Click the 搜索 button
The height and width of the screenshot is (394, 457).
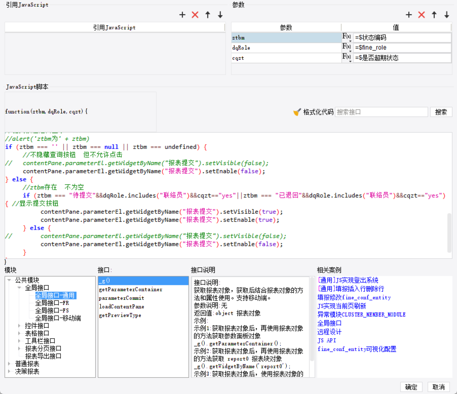441,112
